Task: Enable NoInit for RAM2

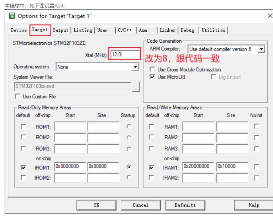Action: tap(257, 138)
